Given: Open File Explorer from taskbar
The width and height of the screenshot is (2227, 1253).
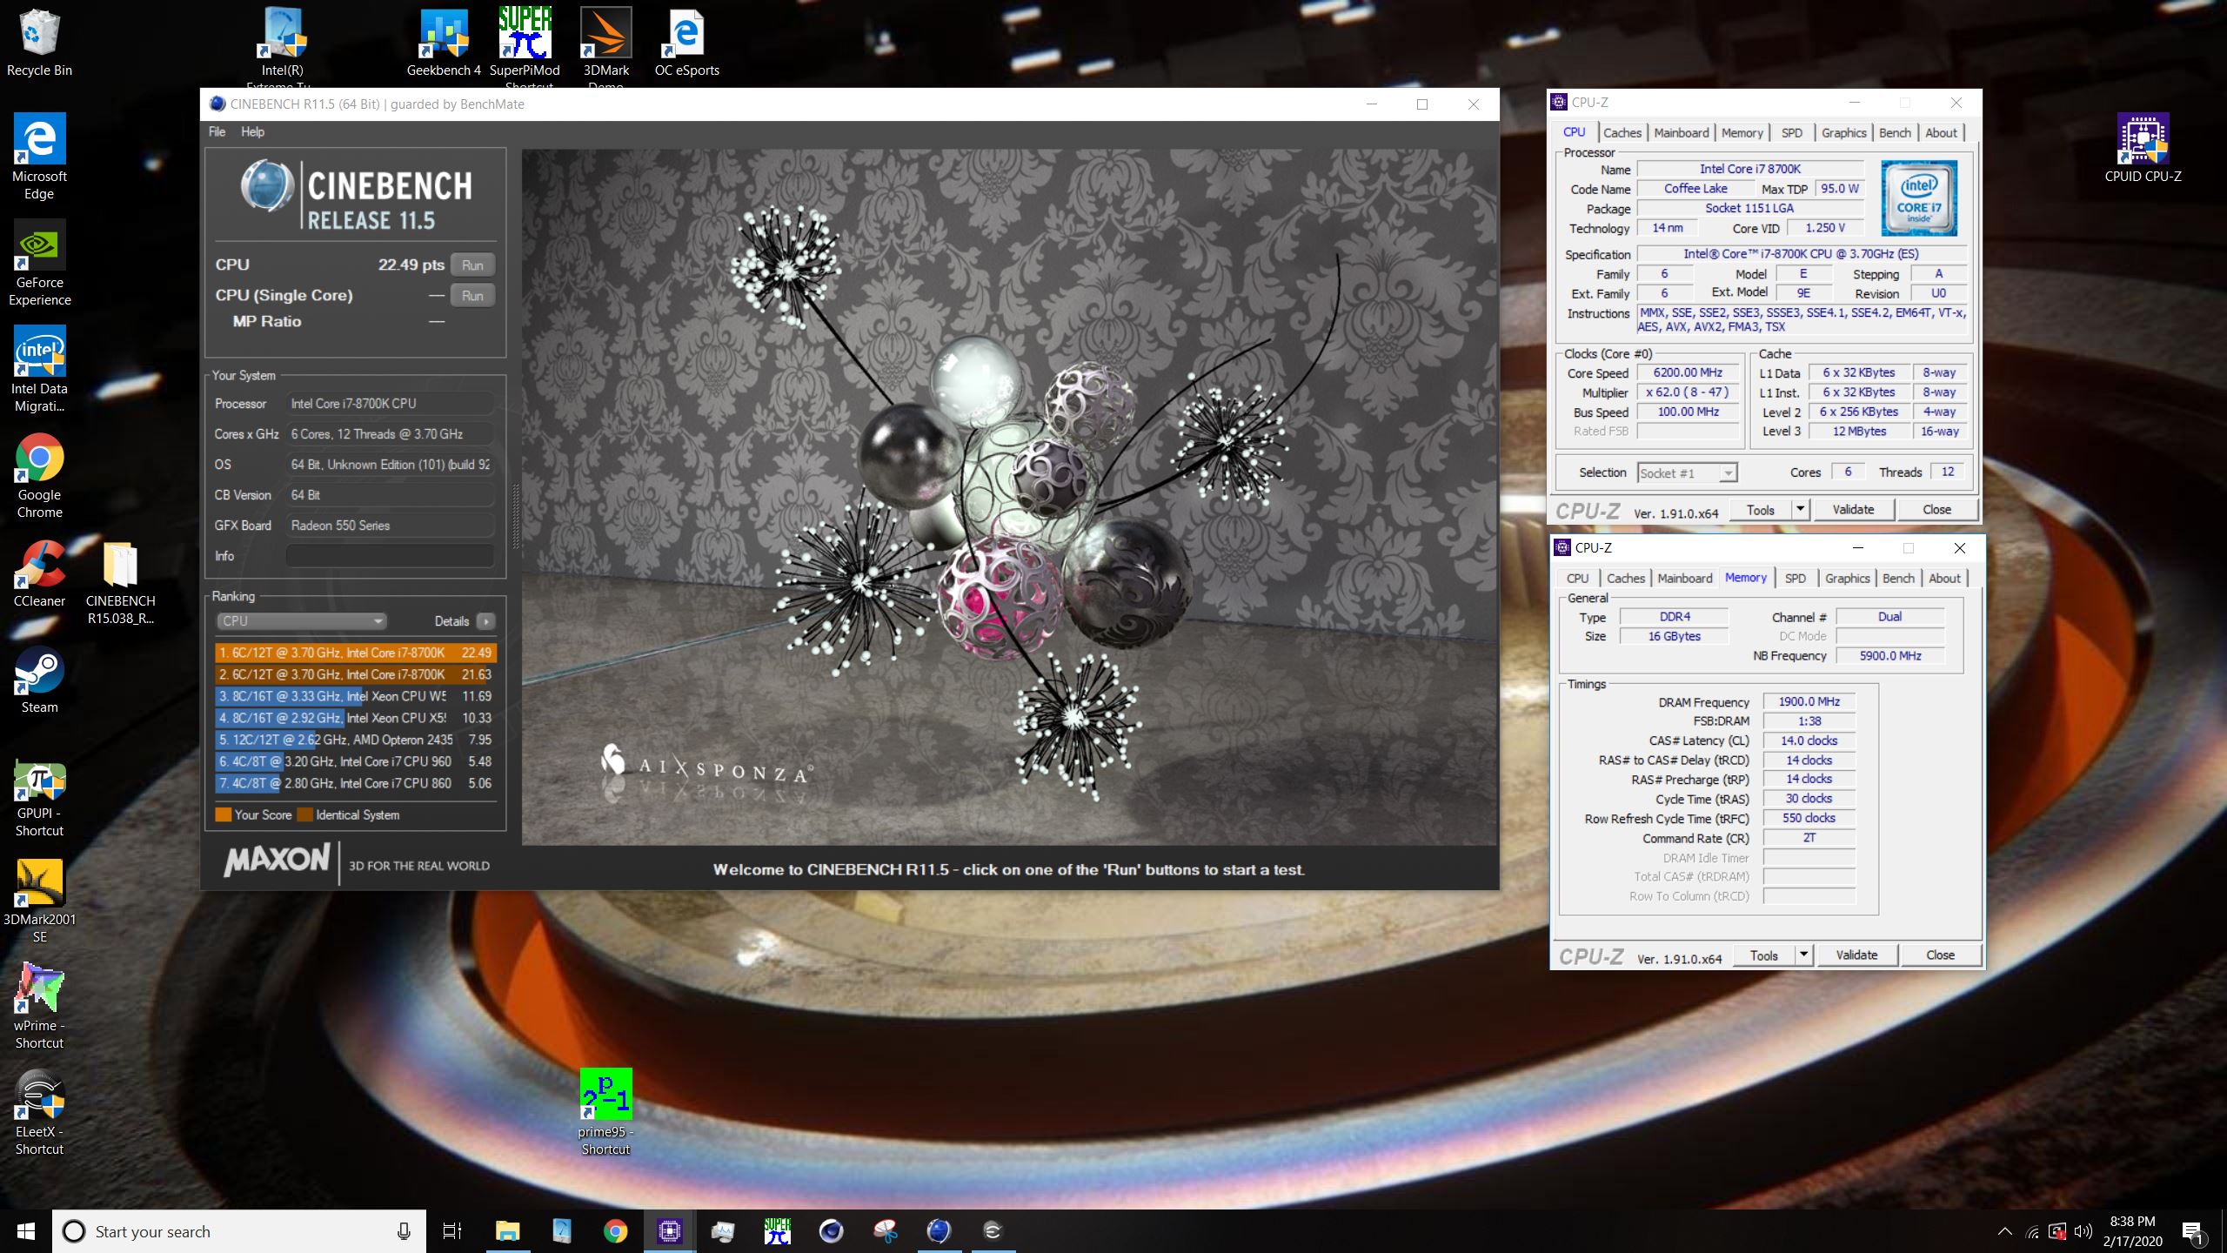Looking at the screenshot, I should click(x=507, y=1231).
